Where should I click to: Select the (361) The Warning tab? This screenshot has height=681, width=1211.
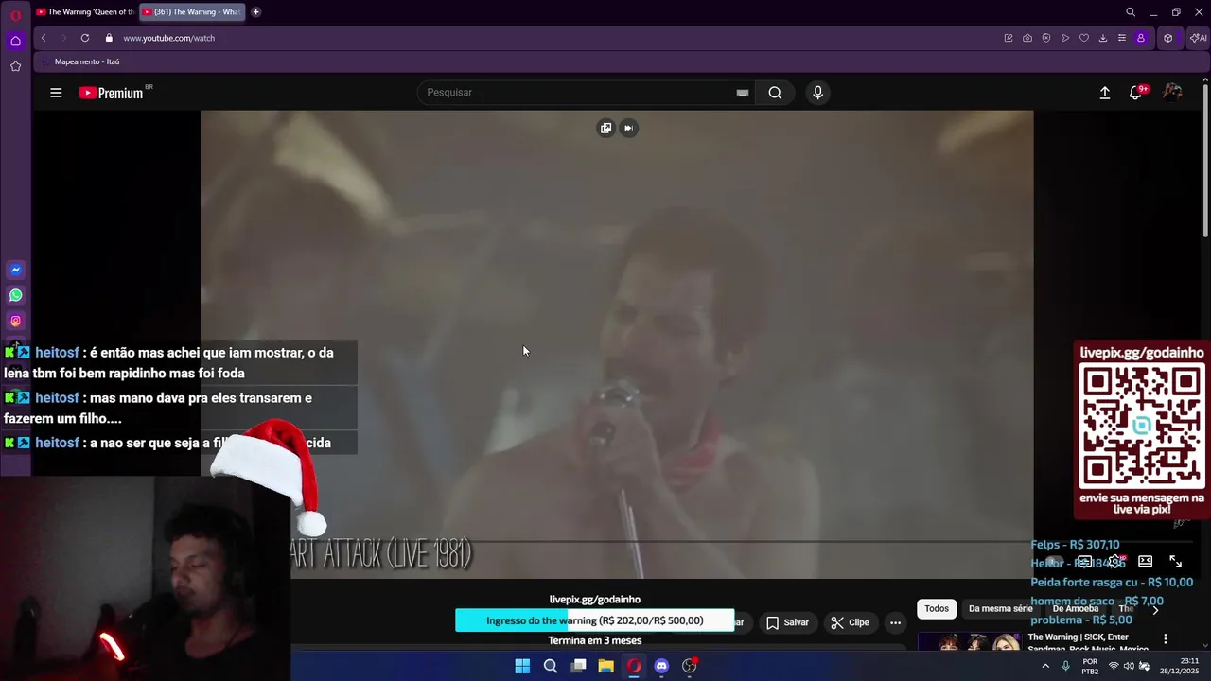[191, 12]
